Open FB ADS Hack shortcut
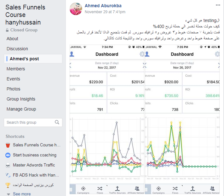This screenshot has width=224, height=196. click(x=36, y=175)
